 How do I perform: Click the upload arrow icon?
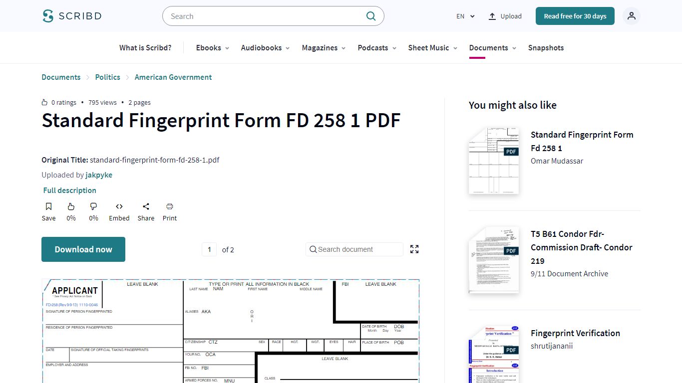(x=492, y=16)
